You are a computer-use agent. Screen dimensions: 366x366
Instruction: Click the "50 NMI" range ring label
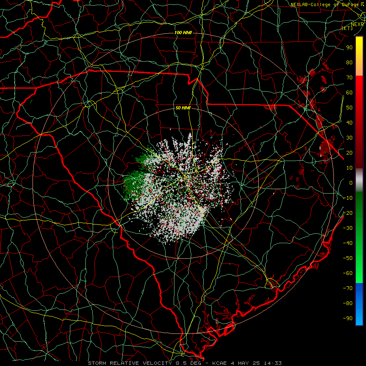click(183, 108)
